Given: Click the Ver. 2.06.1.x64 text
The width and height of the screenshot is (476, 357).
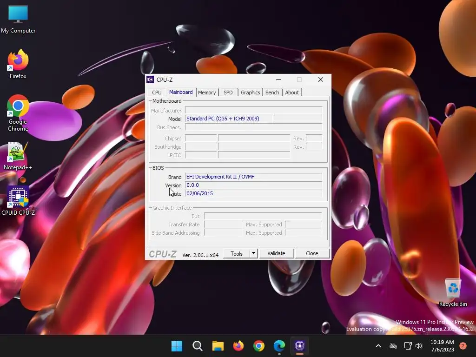Looking at the screenshot, I should [200, 255].
